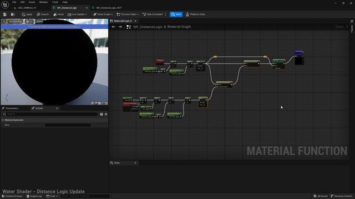Image resolution: width=355 pixels, height=199 pixels.
Task: Navigate back in the graph history
Action: [113, 27]
